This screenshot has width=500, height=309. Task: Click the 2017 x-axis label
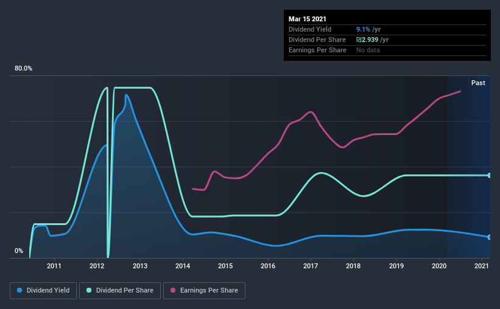click(x=311, y=266)
